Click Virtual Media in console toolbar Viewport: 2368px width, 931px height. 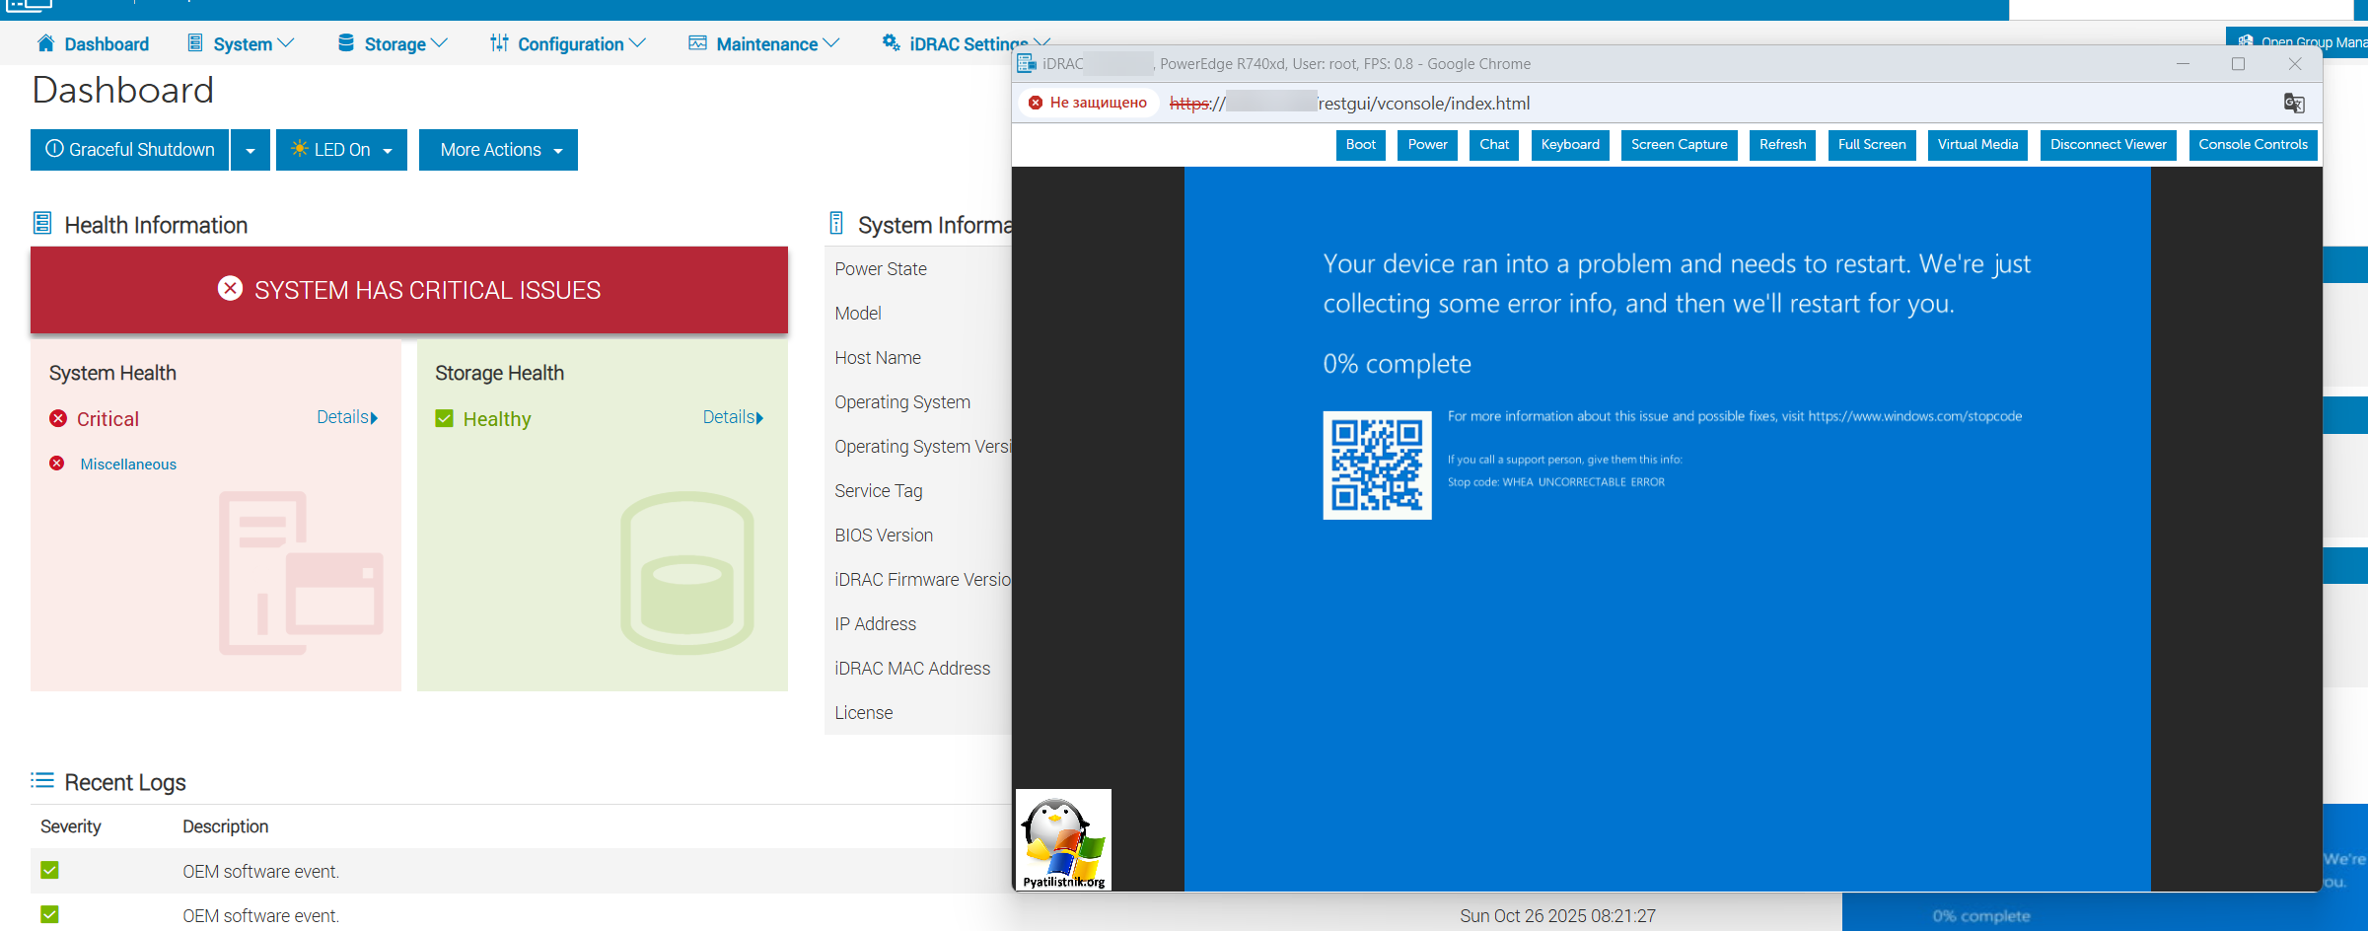click(x=1977, y=145)
